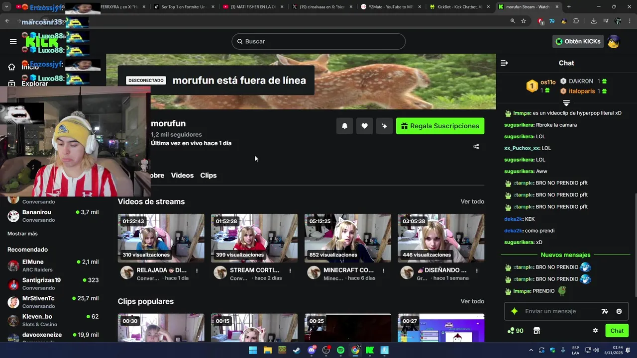Jump to Nuevos mensajes in chat
This screenshot has height=358, width=637.
(x=565, y=255)
